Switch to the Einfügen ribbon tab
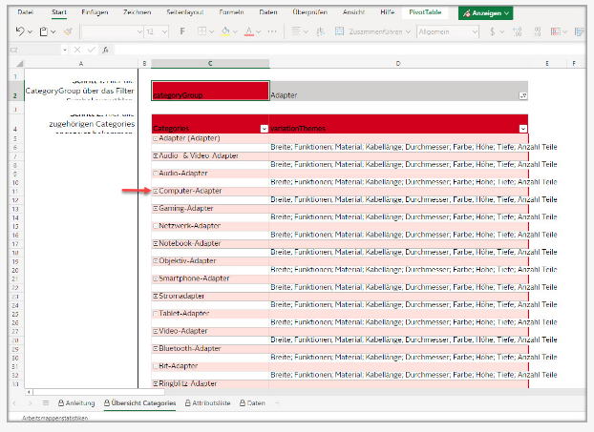This screenshot has height=432, width=594. click(95, 12)
